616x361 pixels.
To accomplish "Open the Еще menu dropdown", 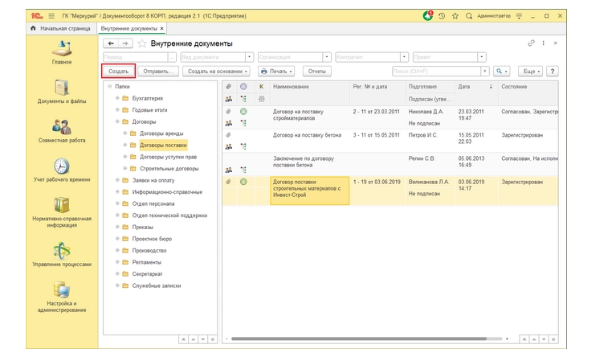I will click(x=530, y=72).
